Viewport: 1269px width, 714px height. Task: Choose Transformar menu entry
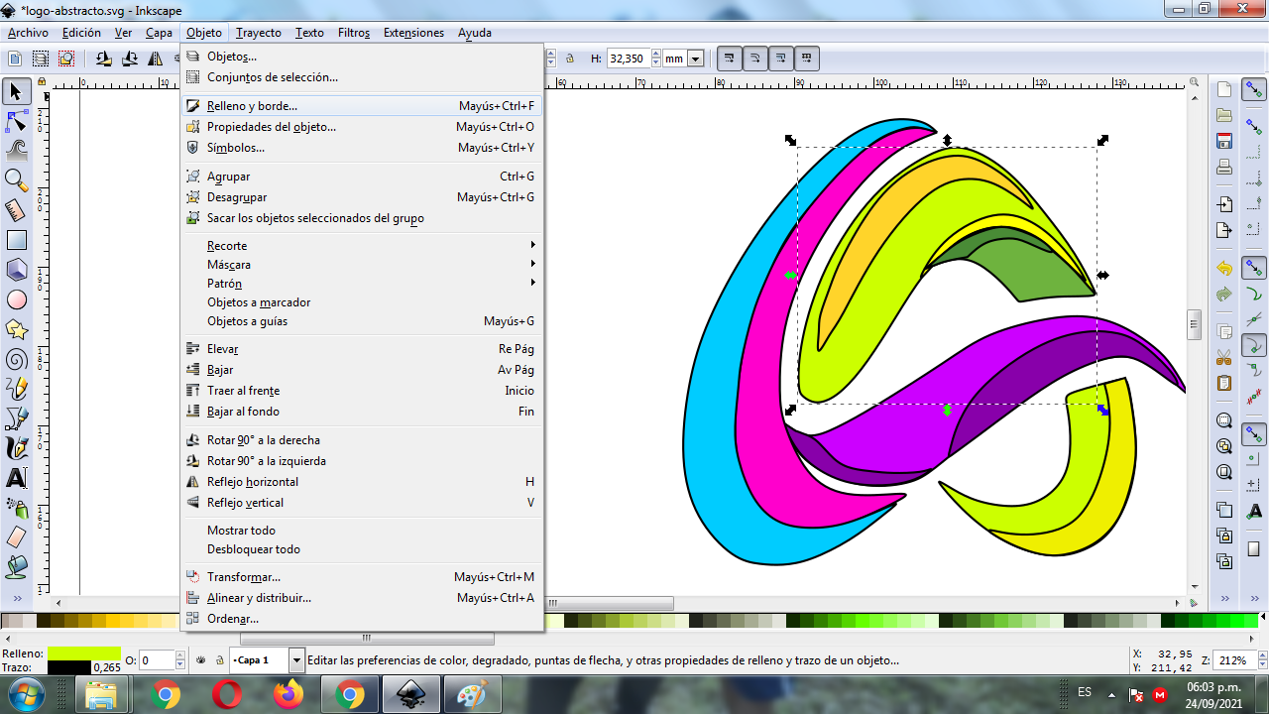click(x=361, y=577)
